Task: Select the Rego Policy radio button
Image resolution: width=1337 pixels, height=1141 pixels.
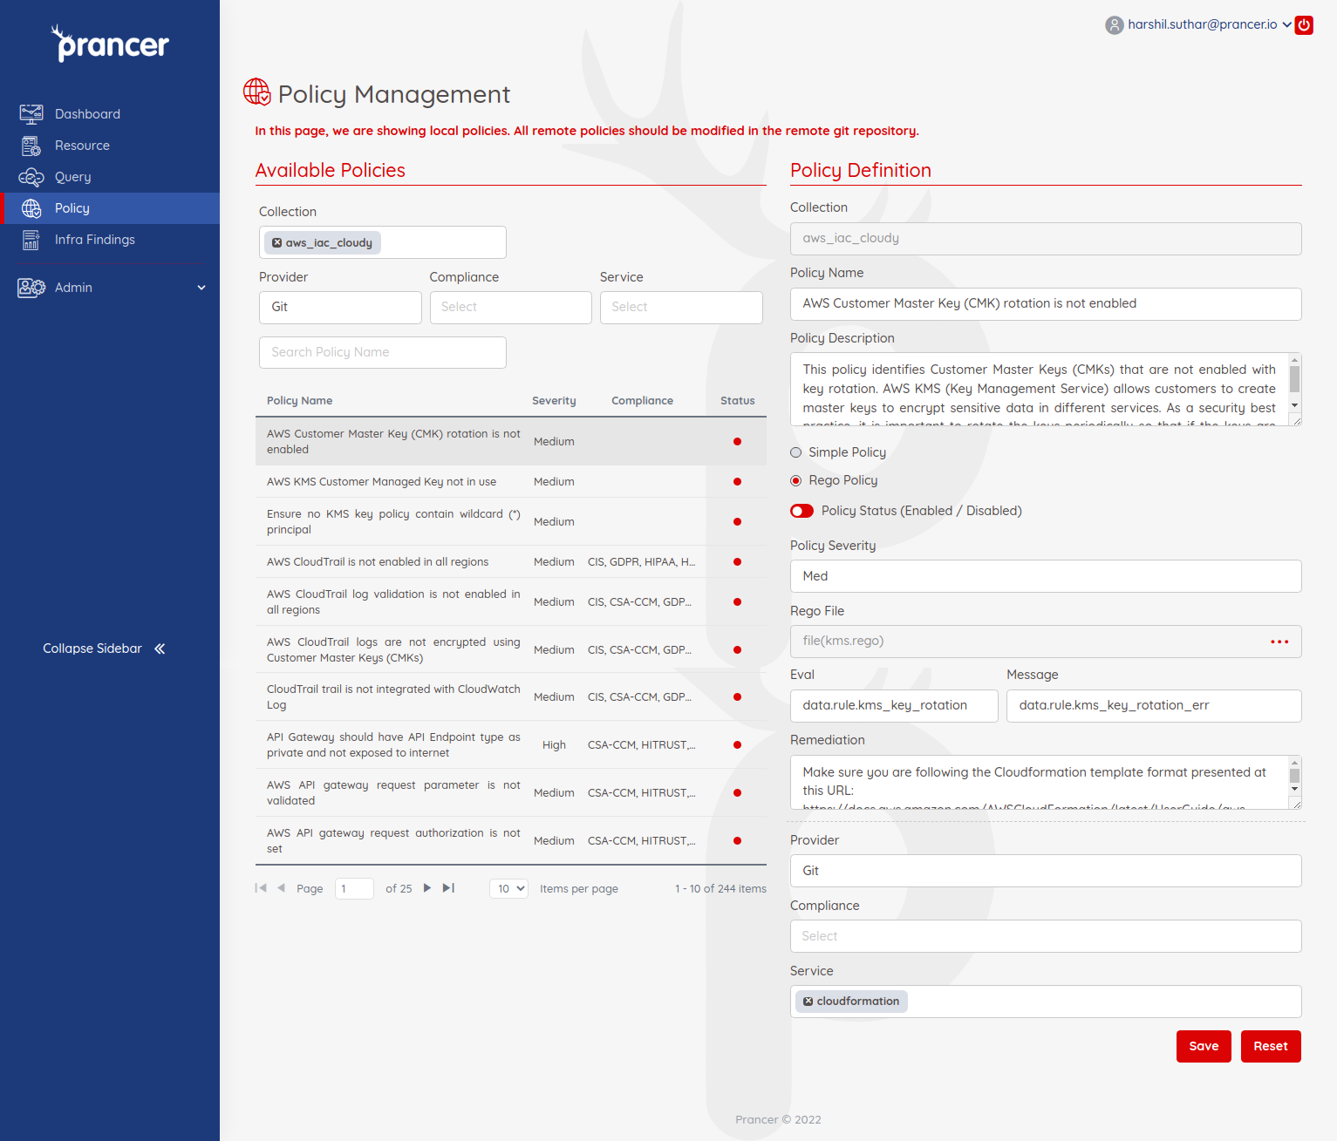Action: pos(795,480)
